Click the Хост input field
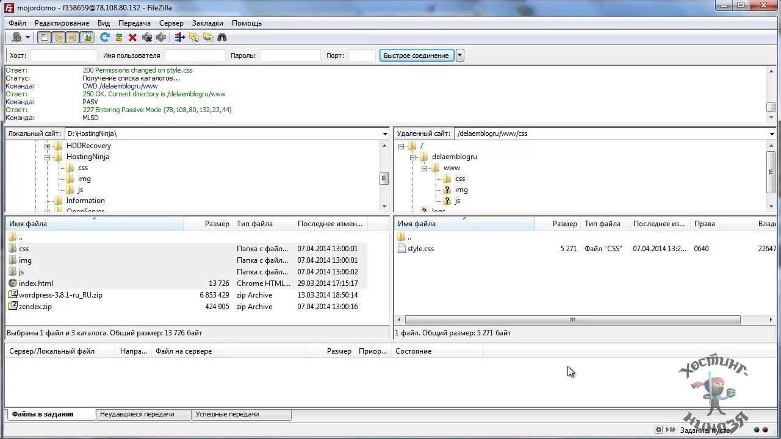 click(x=63, y=55)
